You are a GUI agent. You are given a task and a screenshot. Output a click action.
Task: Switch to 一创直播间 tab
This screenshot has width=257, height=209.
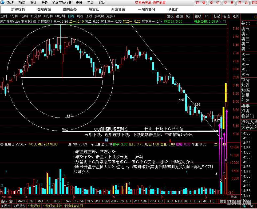[x=146, y=9]
